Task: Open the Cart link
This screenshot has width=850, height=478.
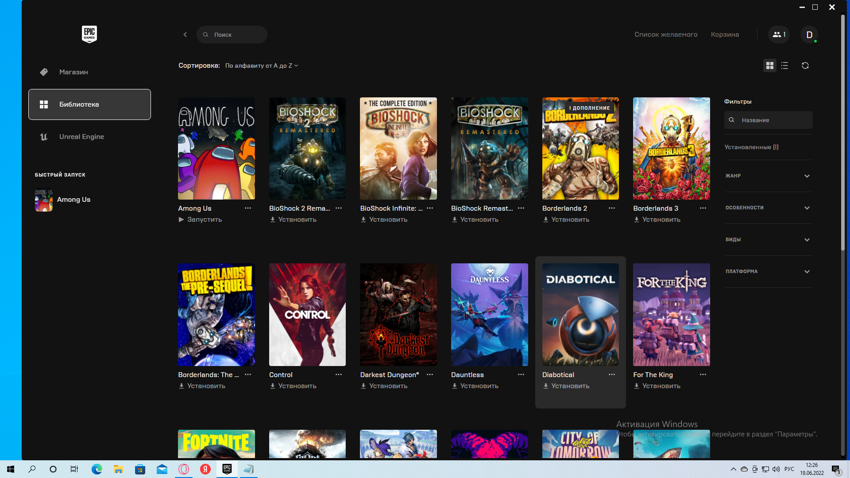Action: (x=725, y=35)
